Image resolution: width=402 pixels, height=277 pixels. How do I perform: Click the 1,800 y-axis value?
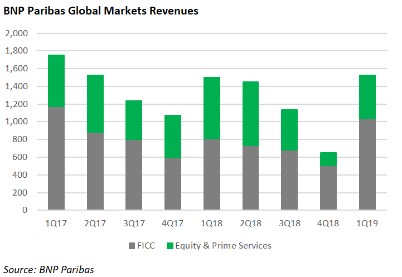16,51
